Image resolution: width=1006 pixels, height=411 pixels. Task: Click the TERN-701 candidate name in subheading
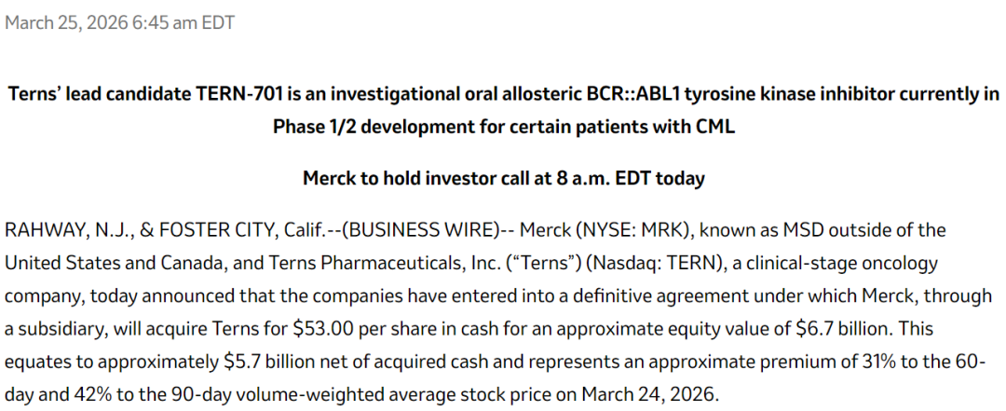[x=242, y=94]
